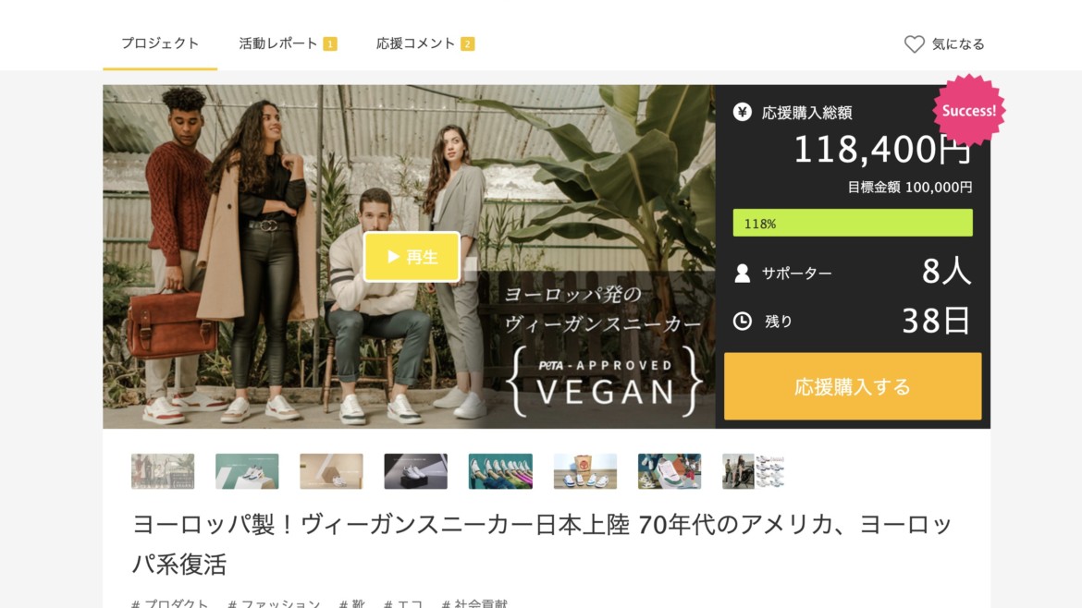Image resolution: width=1082 pixels, height=608 pixels.
Task: Click the yen icon beside 応援購入総額
Action: click(743, 112)
